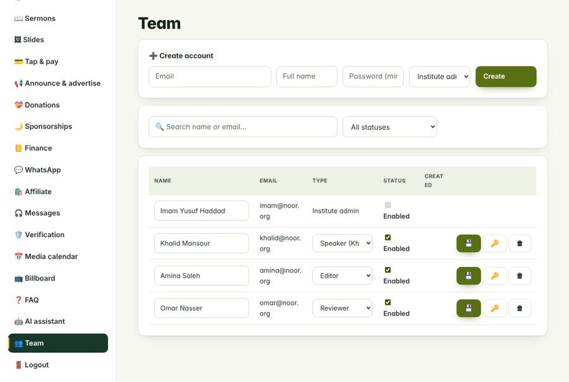This screenshot has height=382, width=569.
Task: Focus the Email input field
Action: [x=210, y=77]
